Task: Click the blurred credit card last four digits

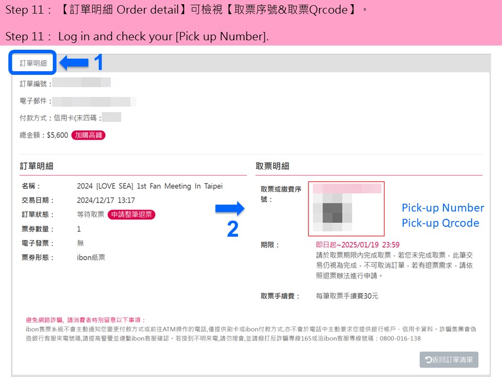Action: 111,117
